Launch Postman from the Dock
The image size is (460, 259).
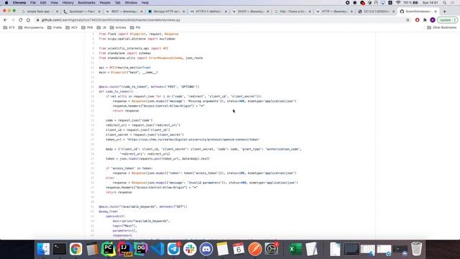(x=255, y=249)
